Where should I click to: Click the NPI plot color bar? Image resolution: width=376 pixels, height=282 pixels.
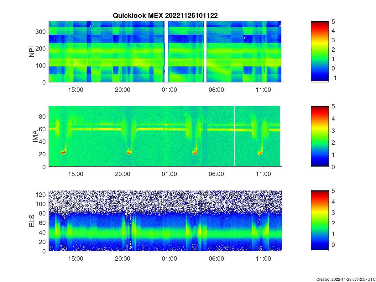click(320, 52)
